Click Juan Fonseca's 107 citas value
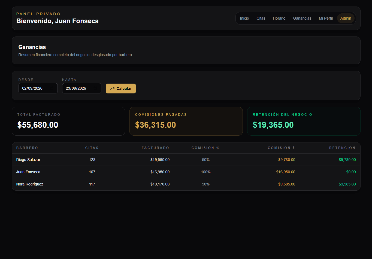 [92, 172]
